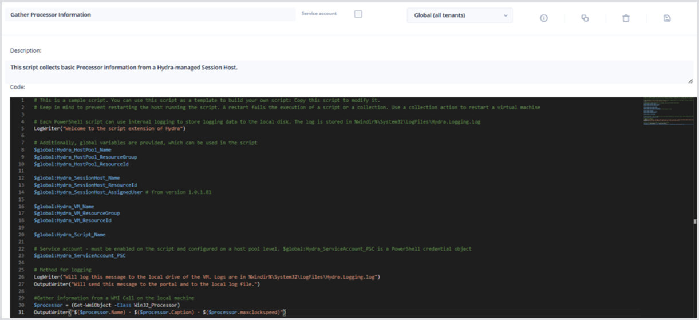
Task: Save the script using the floppy disk icon
Action: [667, 18]
